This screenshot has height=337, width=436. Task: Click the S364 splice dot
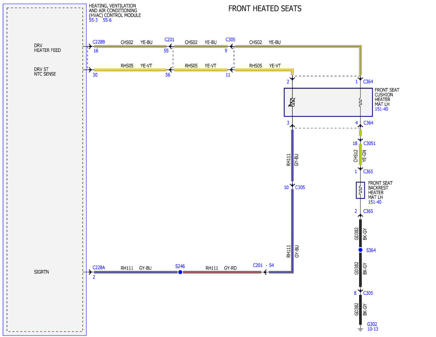[360, 250]
